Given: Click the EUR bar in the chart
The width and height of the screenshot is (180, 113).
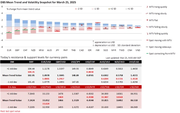Looking at the screenshot, I should point(9,27).
